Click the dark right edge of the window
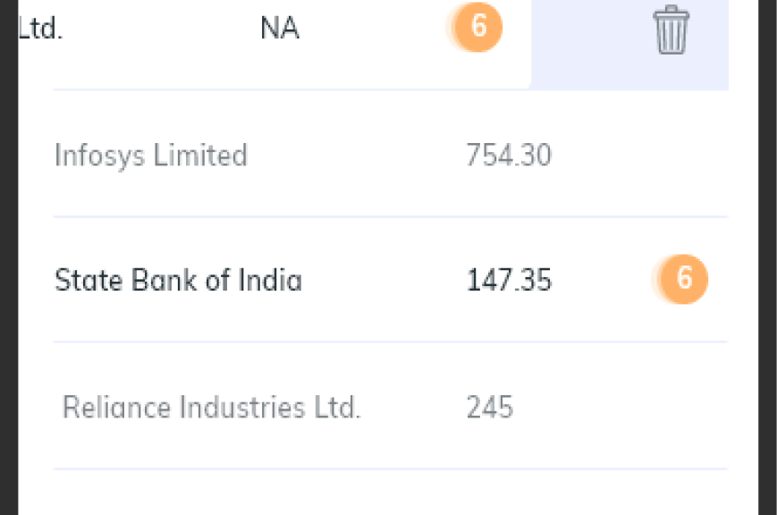This screenshot has width=777, height=515. tap(767, 257)
